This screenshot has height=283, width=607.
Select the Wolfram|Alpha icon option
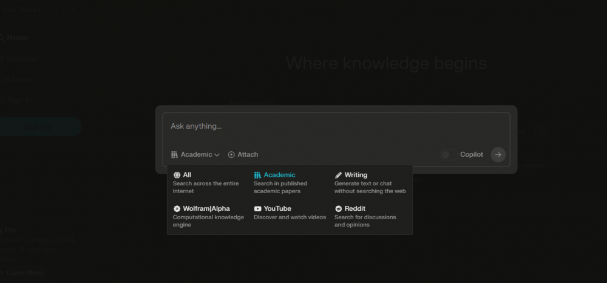pyautogui.click(x=177, y=208)
